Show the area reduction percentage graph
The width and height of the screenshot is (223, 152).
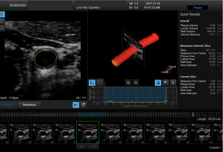[92, 83]
